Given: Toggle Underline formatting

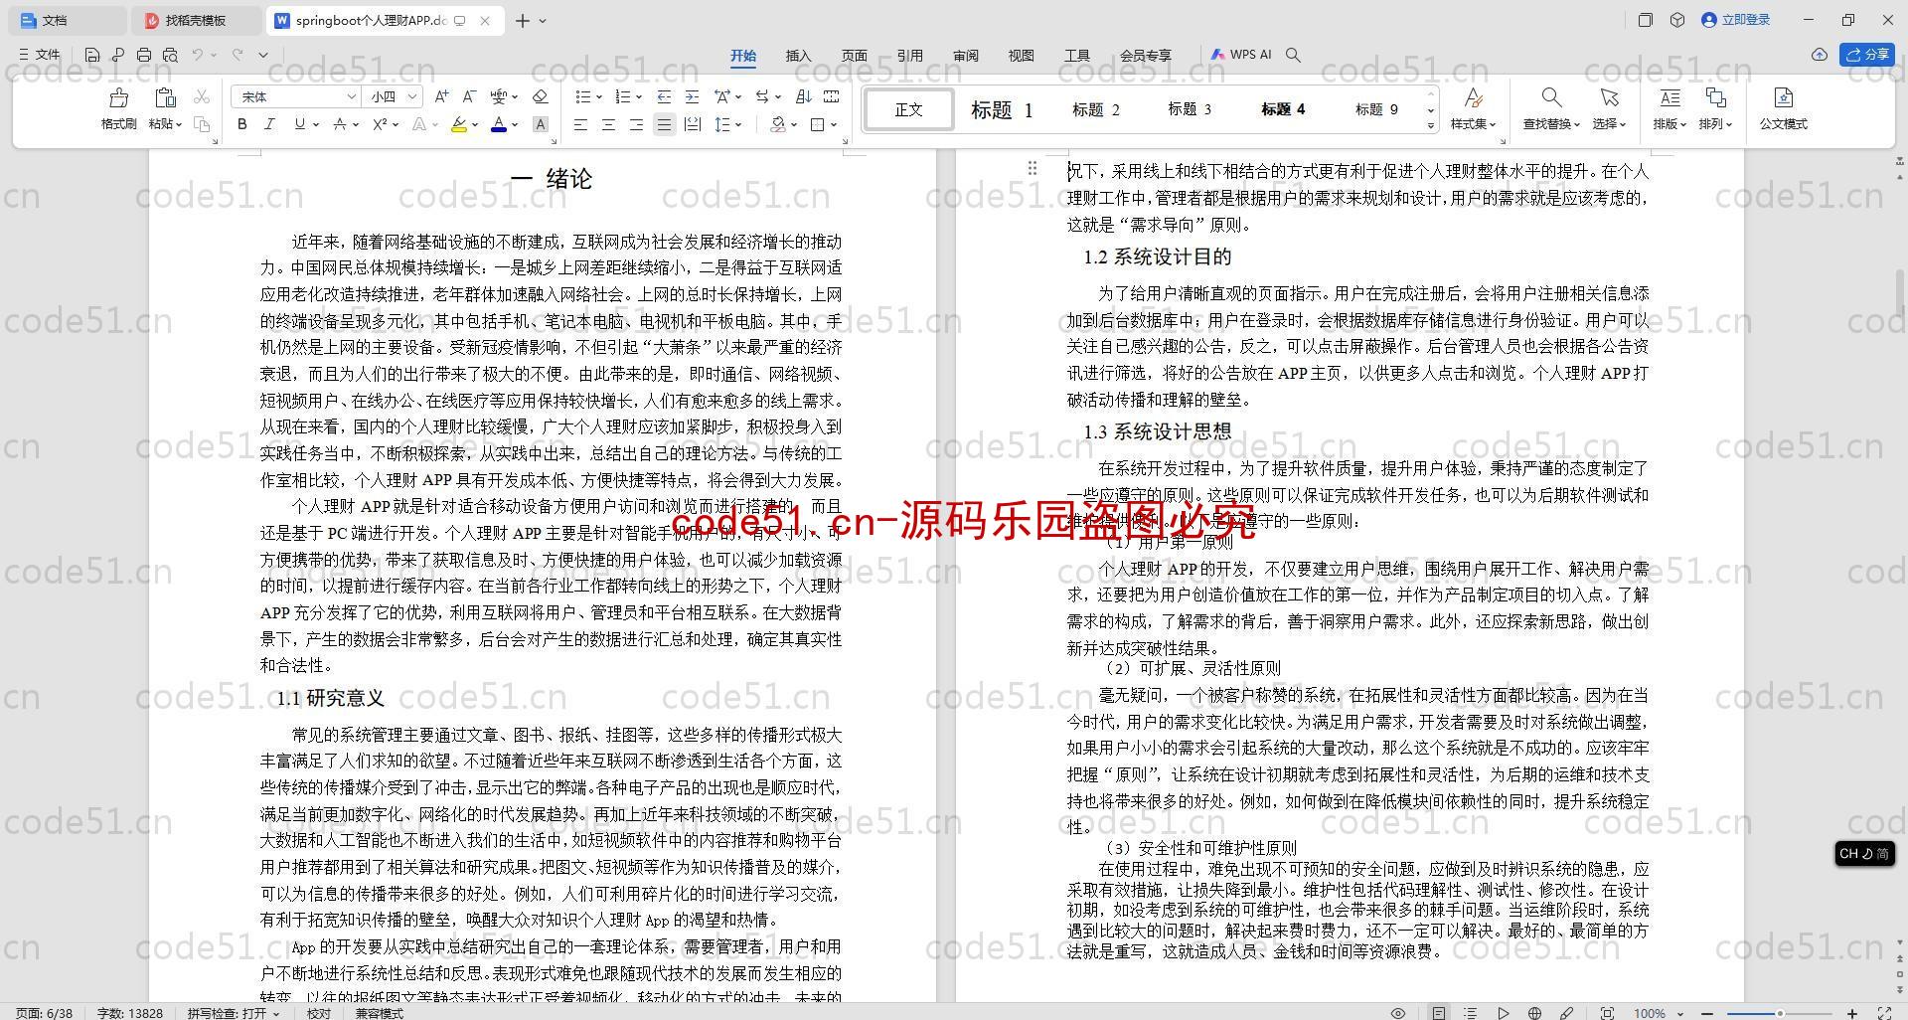Looking at the screenshot, I should (299, 124).
